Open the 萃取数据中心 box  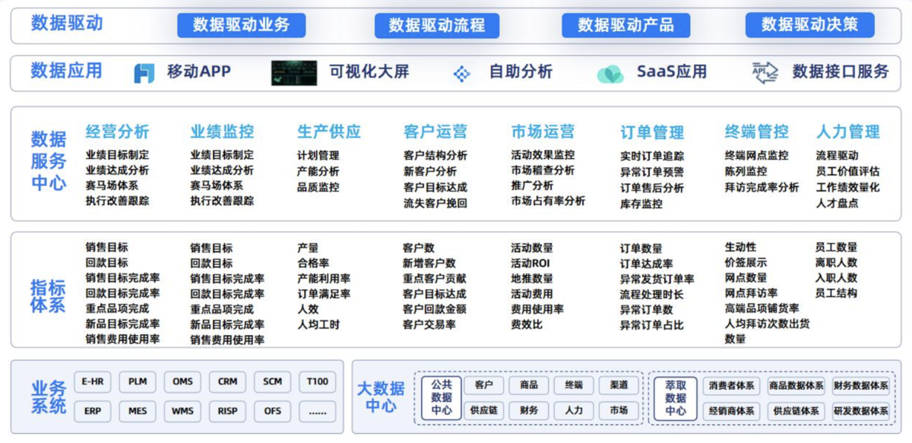point(676,397)
